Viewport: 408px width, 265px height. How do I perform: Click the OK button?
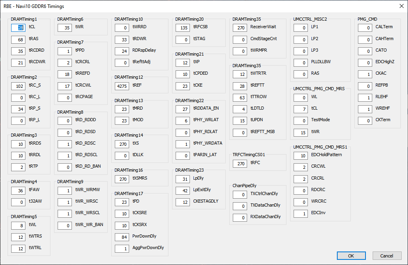click(x=351, y=256)
